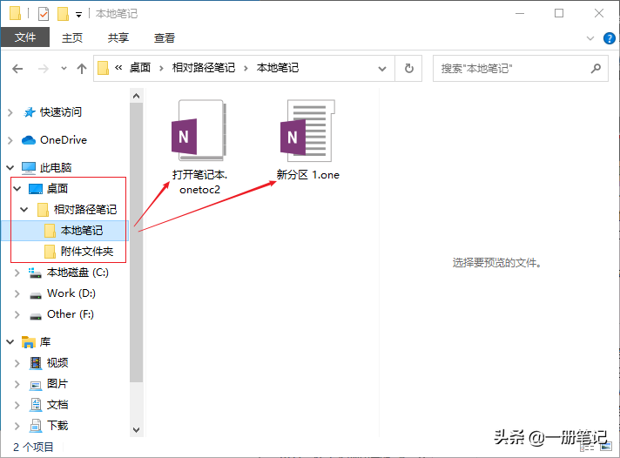Click 相对路径笔记 in the address bar breadcrumb

(x=204, y=68)
